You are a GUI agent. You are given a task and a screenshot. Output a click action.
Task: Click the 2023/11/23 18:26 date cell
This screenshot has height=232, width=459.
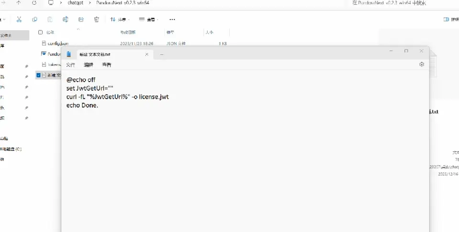tap(137, 43)
